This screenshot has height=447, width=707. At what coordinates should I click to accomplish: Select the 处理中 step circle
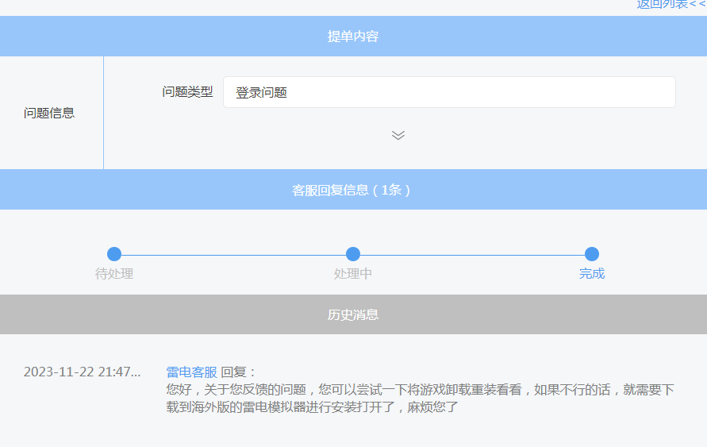tap(353, 254)
